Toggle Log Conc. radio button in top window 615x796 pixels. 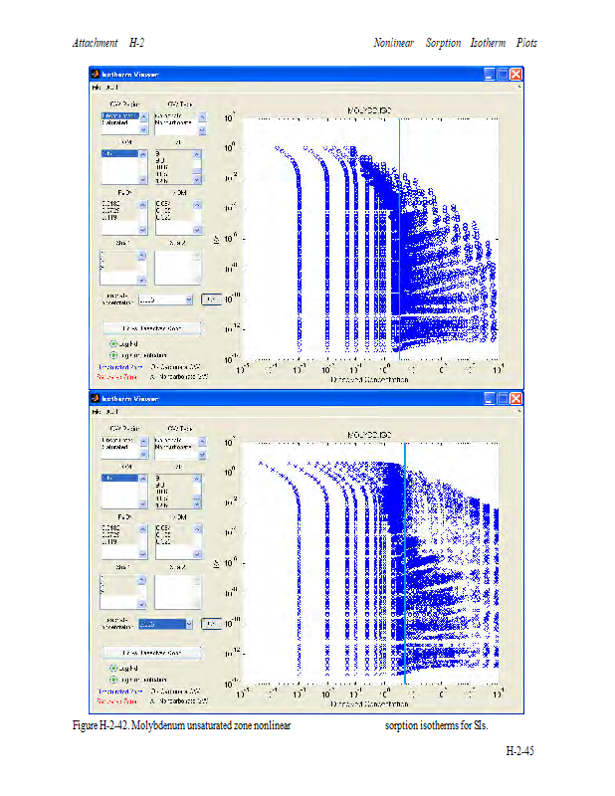(113, 354)
